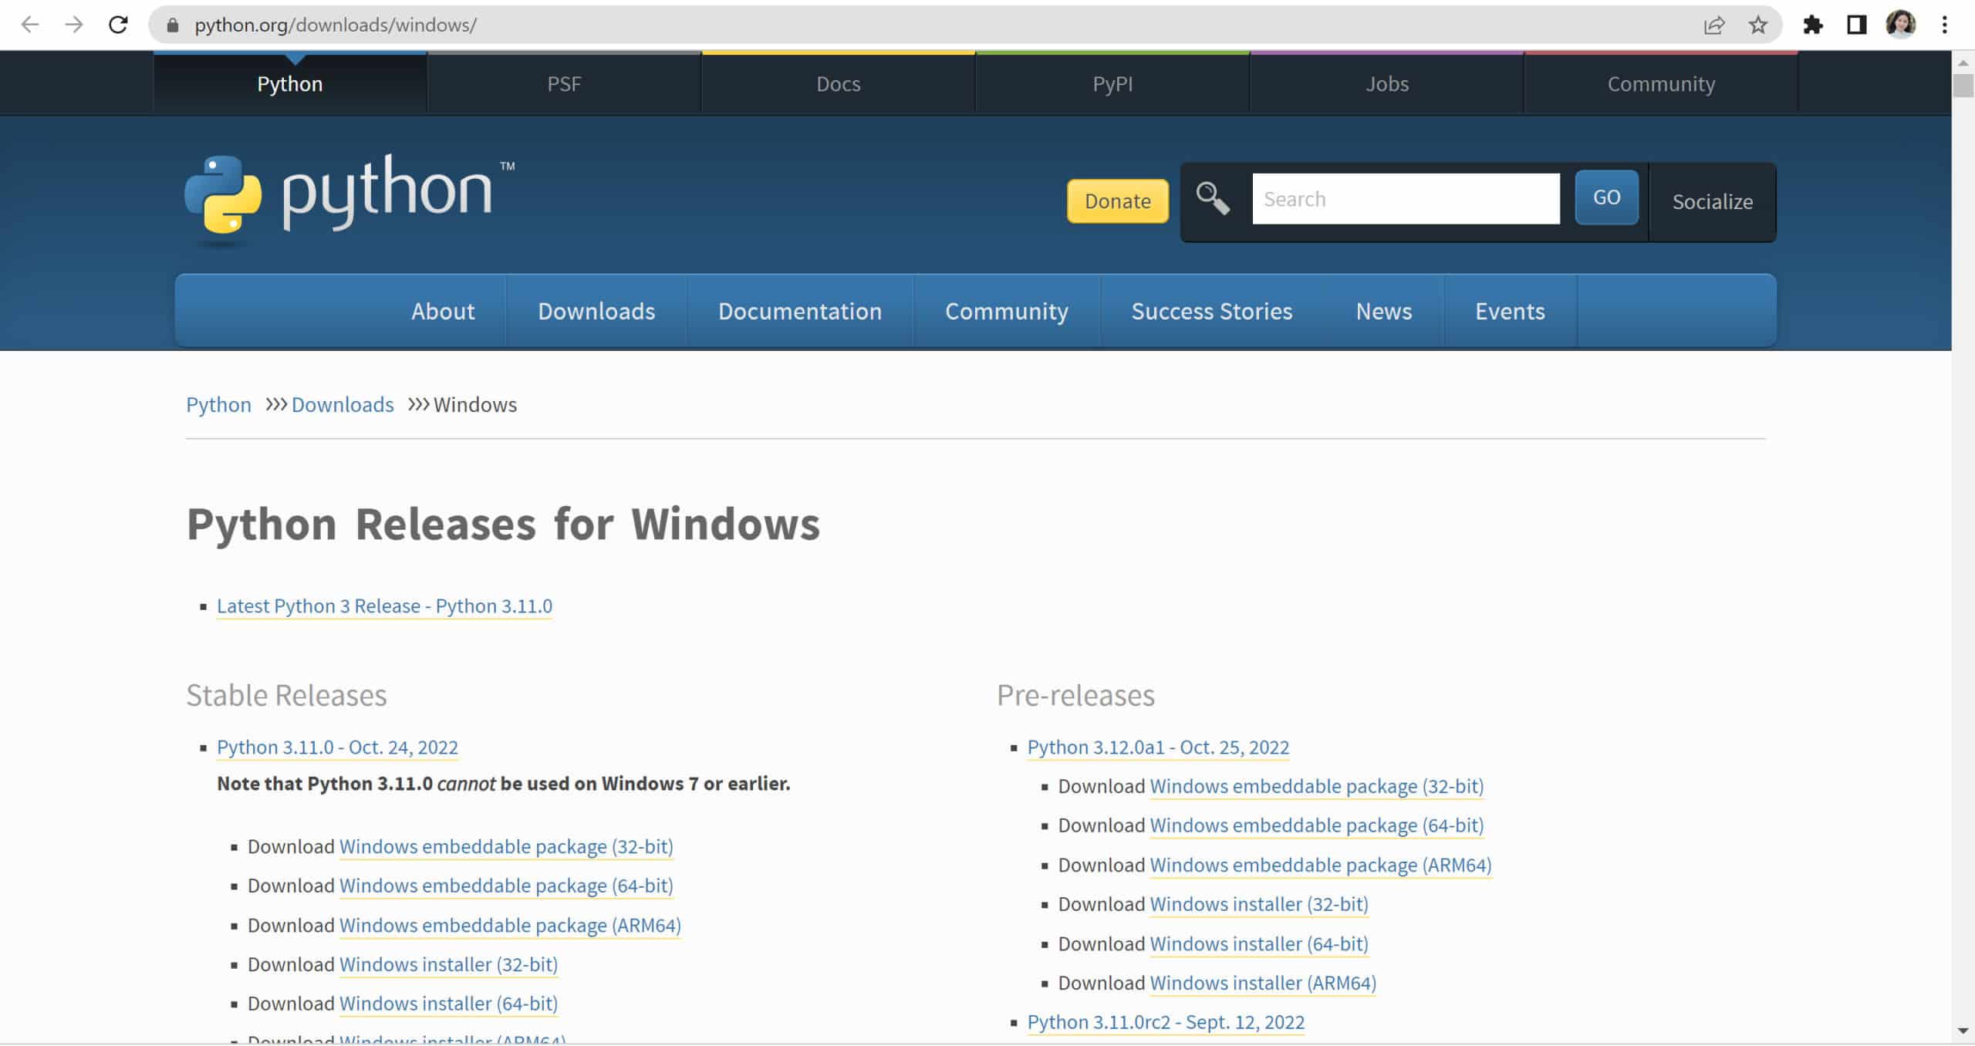1975x1046 pixels.
Task: Click the browser bookmark star icon
Action: point(1761,25)
